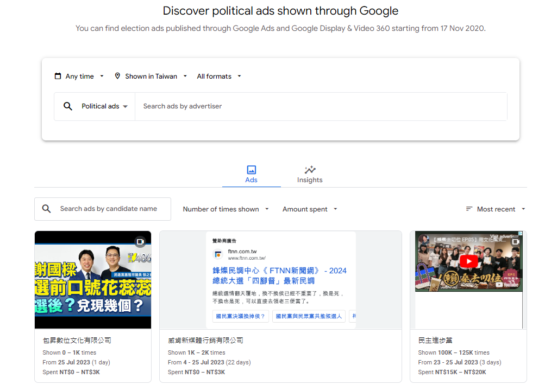Open the Any time date dropdown
This screenshot has height=385, width=551.
[79, 76]
